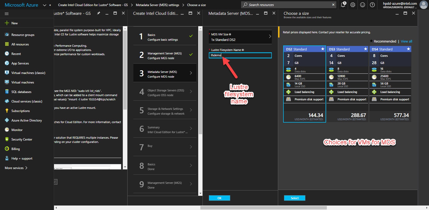Open step 7 Buy
Viewport: 429px width, 210px height.
(x=165, y=147)
